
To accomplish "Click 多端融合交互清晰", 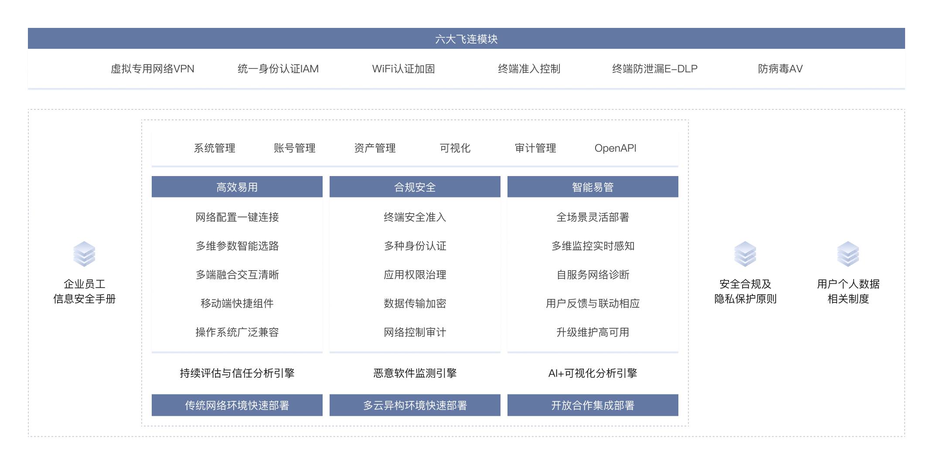I will [x=237, y=275].
